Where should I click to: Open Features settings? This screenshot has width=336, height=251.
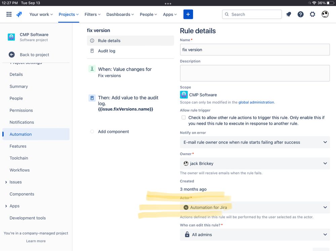[18, 146]
